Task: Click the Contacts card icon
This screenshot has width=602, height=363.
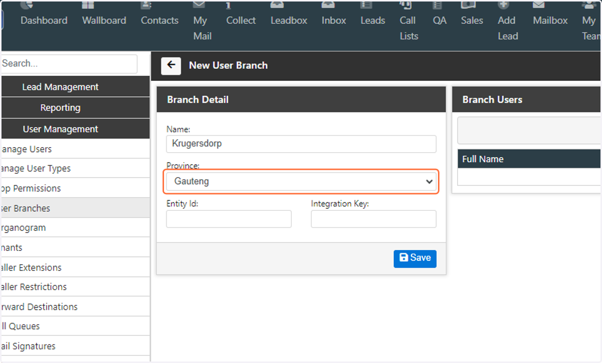Action: point(146,5)
